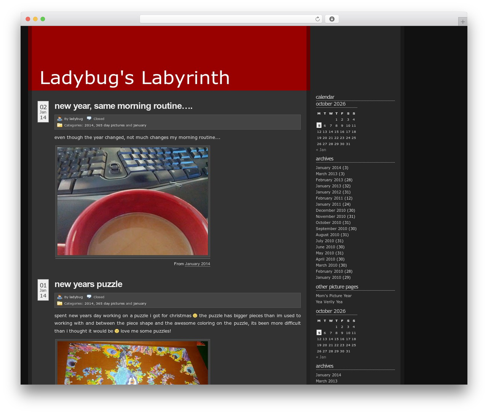Image resolution: width=488 pixels, height=414 pixels.
Task: Open archive 'January 2010'
Action: pyautogui.click(x=328, y=278)
